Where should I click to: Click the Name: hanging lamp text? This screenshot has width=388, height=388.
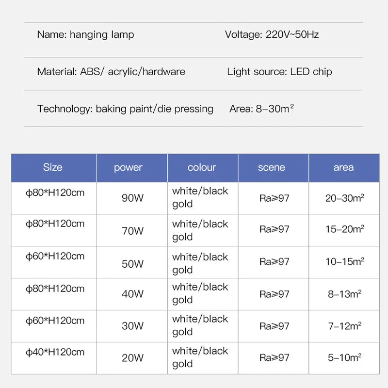85,34
